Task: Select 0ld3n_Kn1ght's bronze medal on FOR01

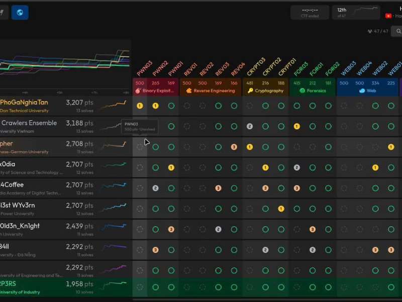Action: [x=313, y=230]
